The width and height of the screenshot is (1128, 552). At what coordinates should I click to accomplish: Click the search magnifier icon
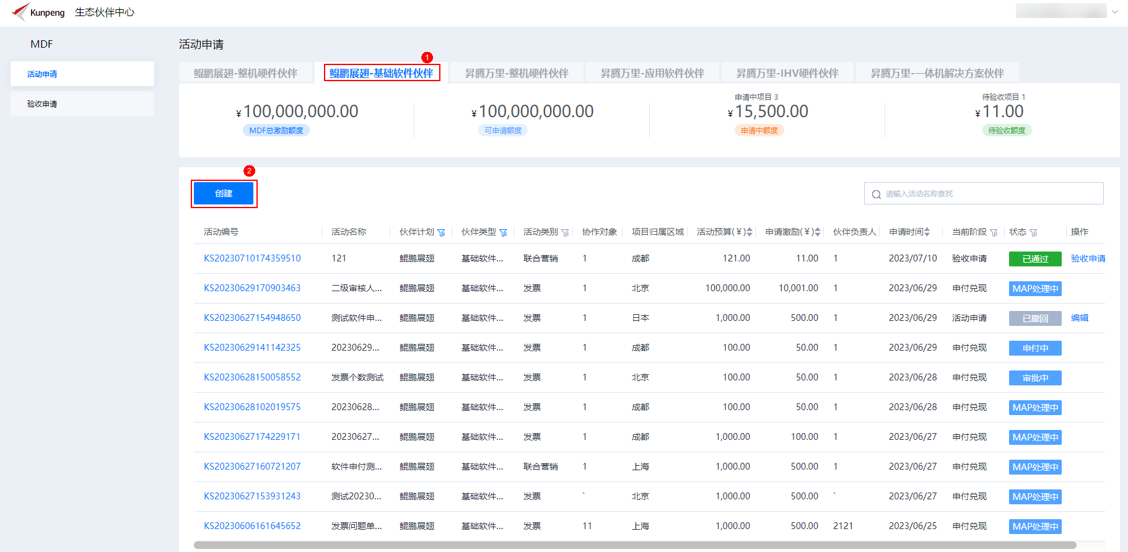pyautogui.click(x=877, y=194)
